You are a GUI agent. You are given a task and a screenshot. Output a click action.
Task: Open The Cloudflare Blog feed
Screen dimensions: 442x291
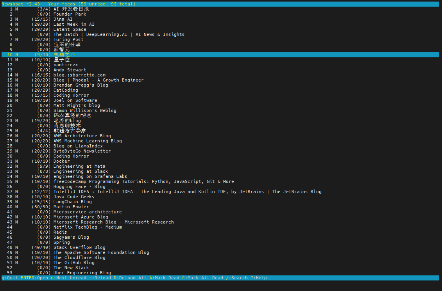coord(79,257)
